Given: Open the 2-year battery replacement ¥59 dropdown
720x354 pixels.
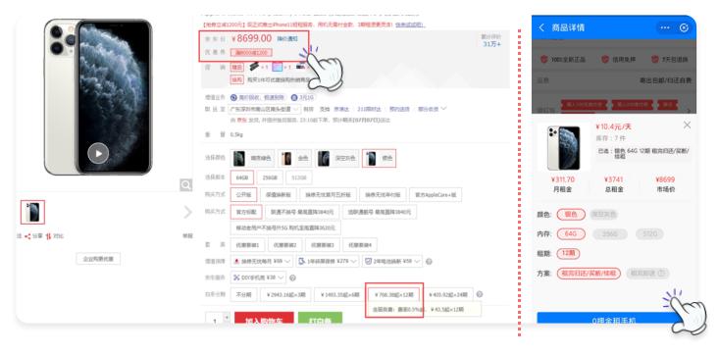Looking at the screenshot, I should pos(392,261).
